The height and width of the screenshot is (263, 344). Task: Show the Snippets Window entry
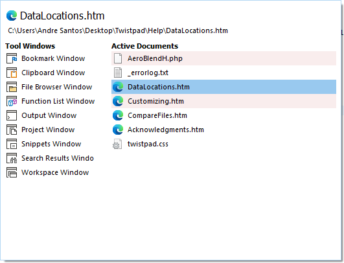(x=51, y=144)
